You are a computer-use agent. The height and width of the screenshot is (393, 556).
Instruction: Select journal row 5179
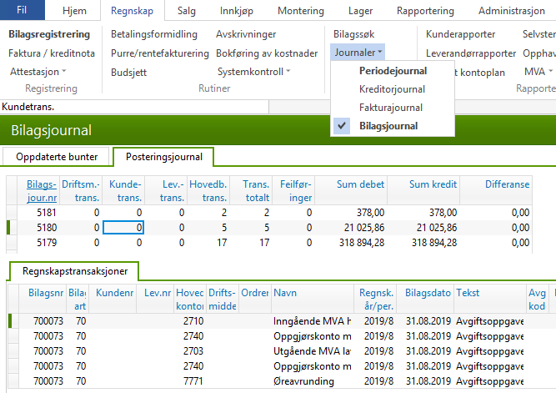click(269, 243)
